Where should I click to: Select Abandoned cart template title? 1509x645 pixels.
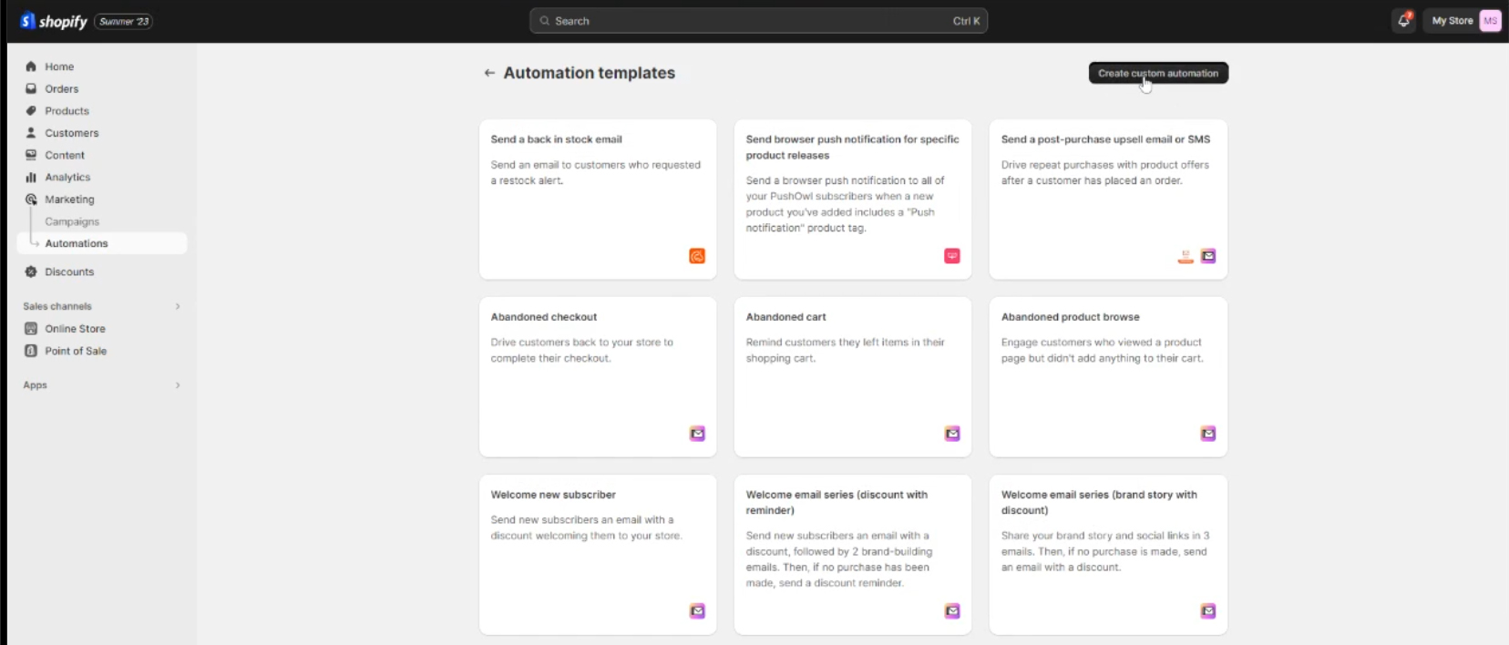click(785, 317)
